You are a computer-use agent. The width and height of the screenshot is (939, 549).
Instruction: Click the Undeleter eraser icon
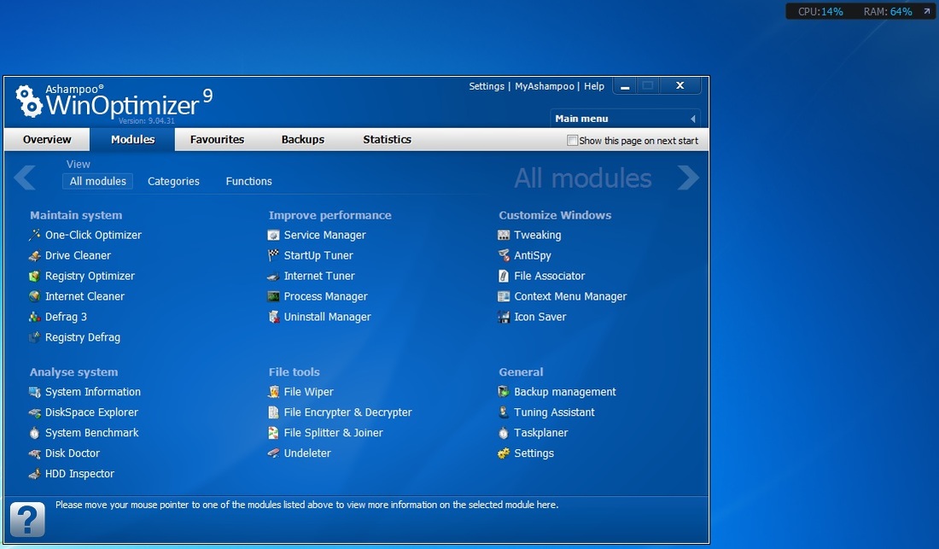tap(274, 453)
